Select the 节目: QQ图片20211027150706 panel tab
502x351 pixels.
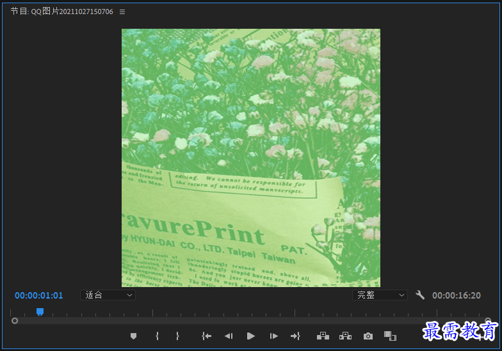pos(61,12)
